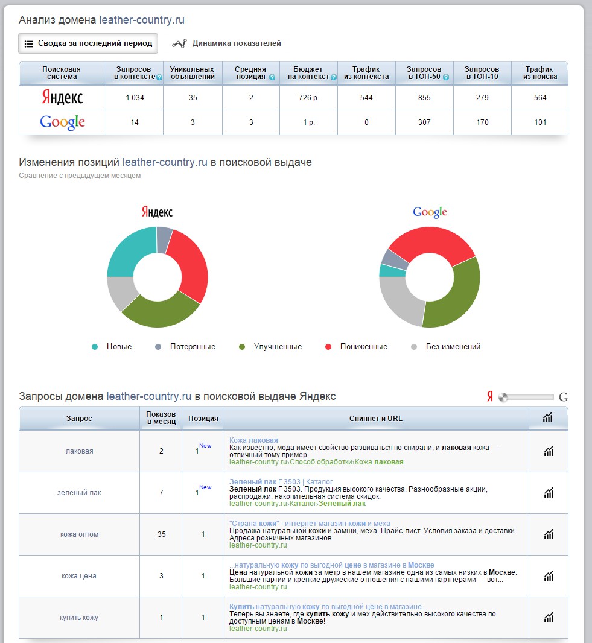
Task: Open chart icon for 'лаковая' row
Action: tap(549, 451)
